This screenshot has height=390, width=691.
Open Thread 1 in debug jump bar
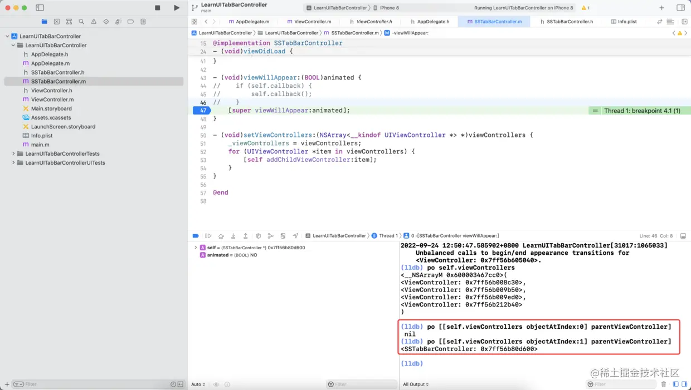point(385,236)
